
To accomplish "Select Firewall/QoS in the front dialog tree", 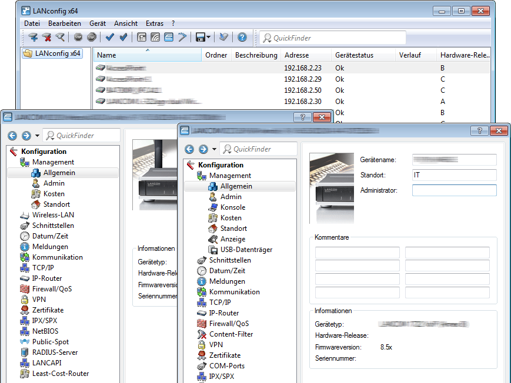I will (229, 324).
